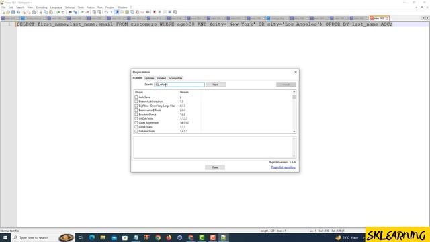Close Plugins Admin with the X button

click(x=296, y=72)
